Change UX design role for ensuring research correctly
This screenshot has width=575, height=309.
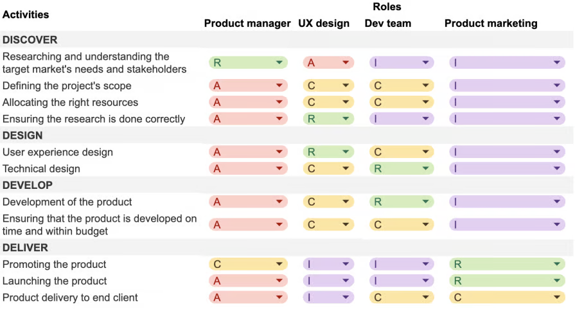(328, 119)
